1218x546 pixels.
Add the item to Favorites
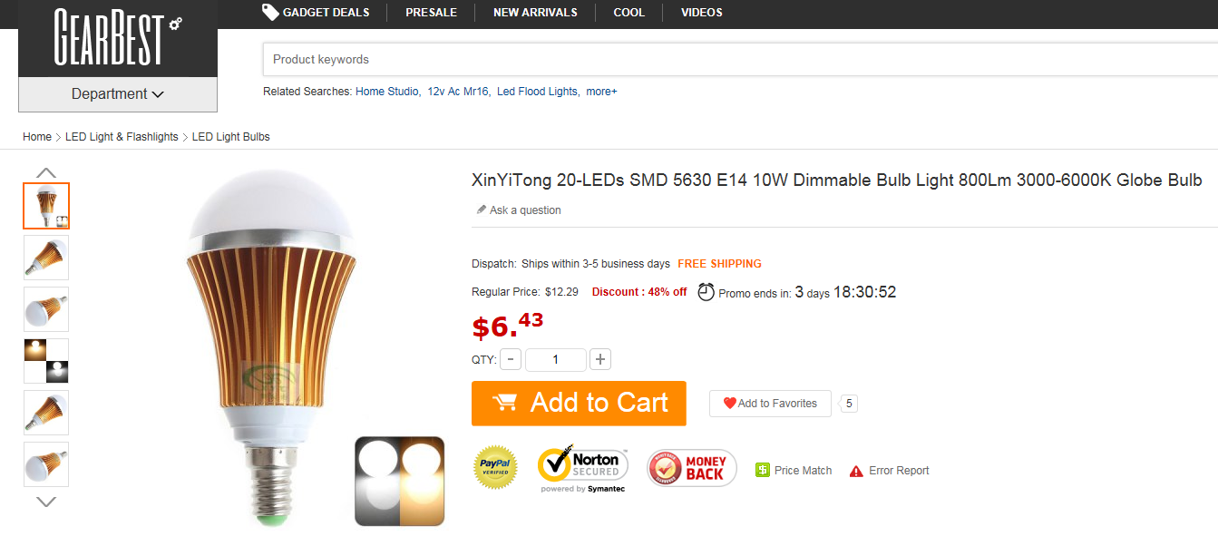(x=770, y=404)
